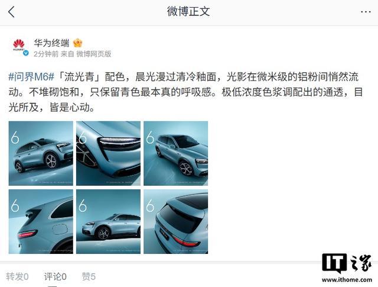Open the headlight close-up photo
The image size is (378, 287).
(108, 153)
